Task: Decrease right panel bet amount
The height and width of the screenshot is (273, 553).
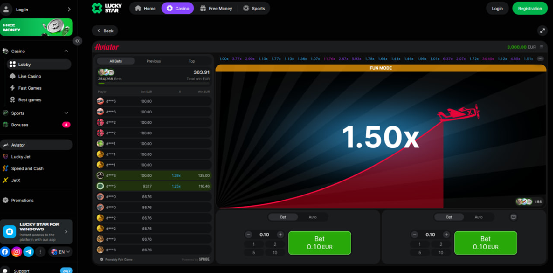Action: click(x=415, y=234)
